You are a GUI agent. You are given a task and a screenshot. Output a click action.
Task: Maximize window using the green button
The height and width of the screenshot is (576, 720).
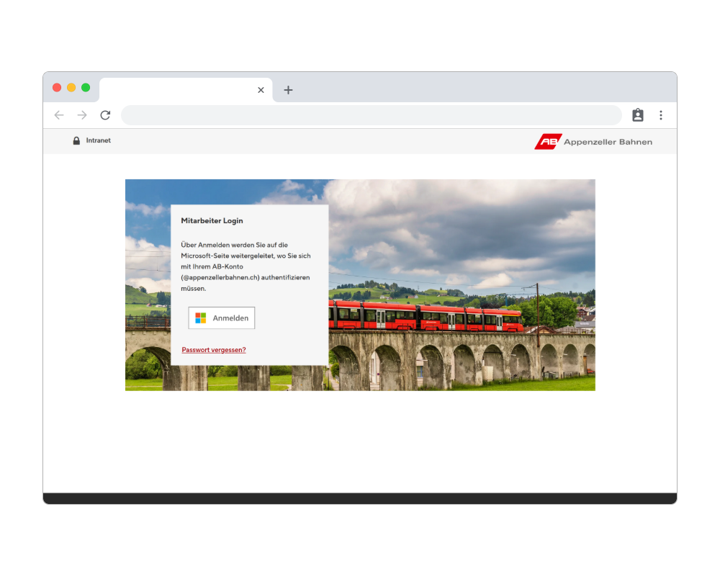click(x=86, y=88)
